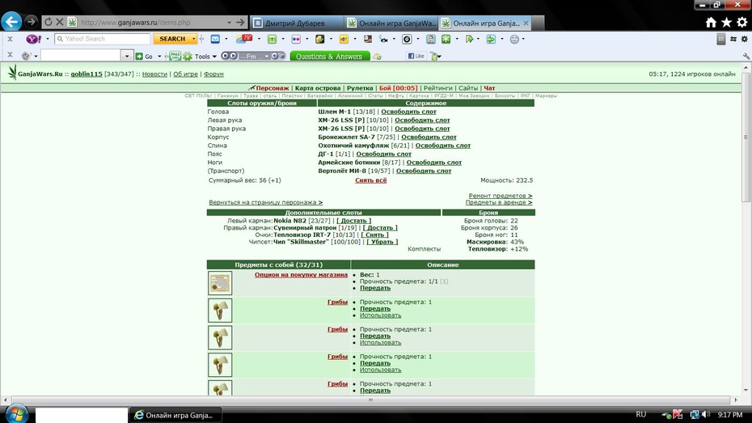
Task: Open favorites with the star icon
Action: click(x=727, y=22)
